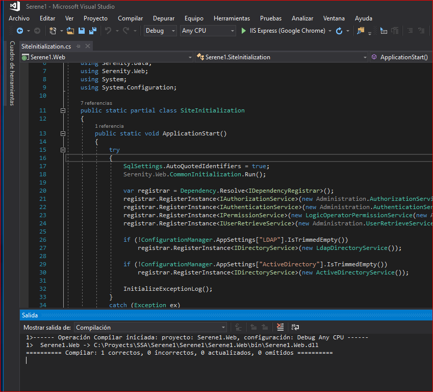
Task: Clear all output using the Salida toolbar icon
Action: 280,327
